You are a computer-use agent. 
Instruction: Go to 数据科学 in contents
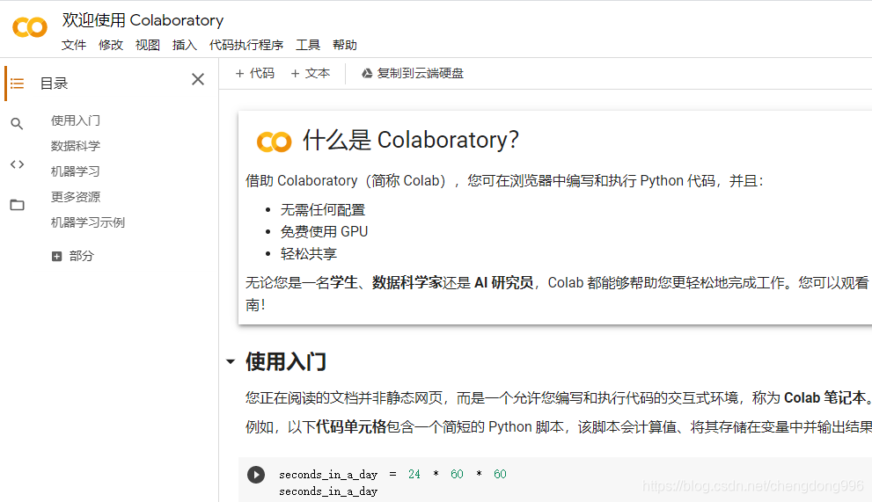[76, 146]
